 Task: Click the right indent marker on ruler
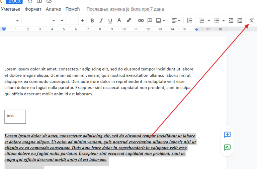(196, 29)
